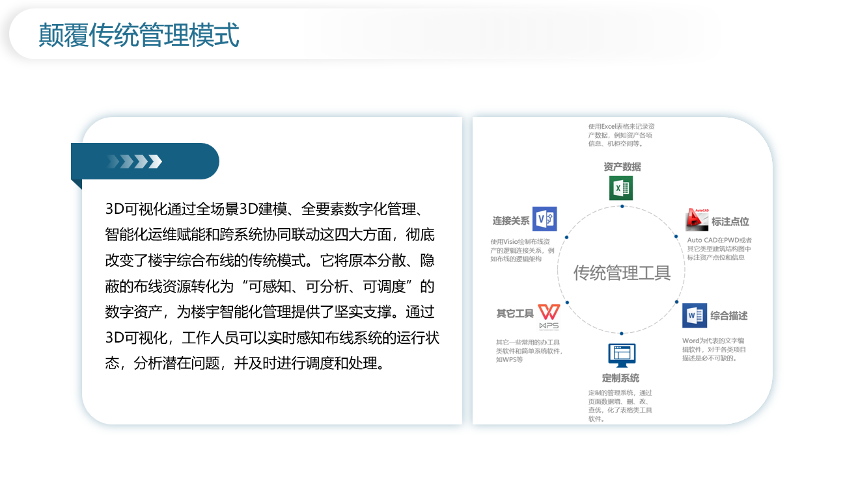Select the blue Word icon

(694, 315)
